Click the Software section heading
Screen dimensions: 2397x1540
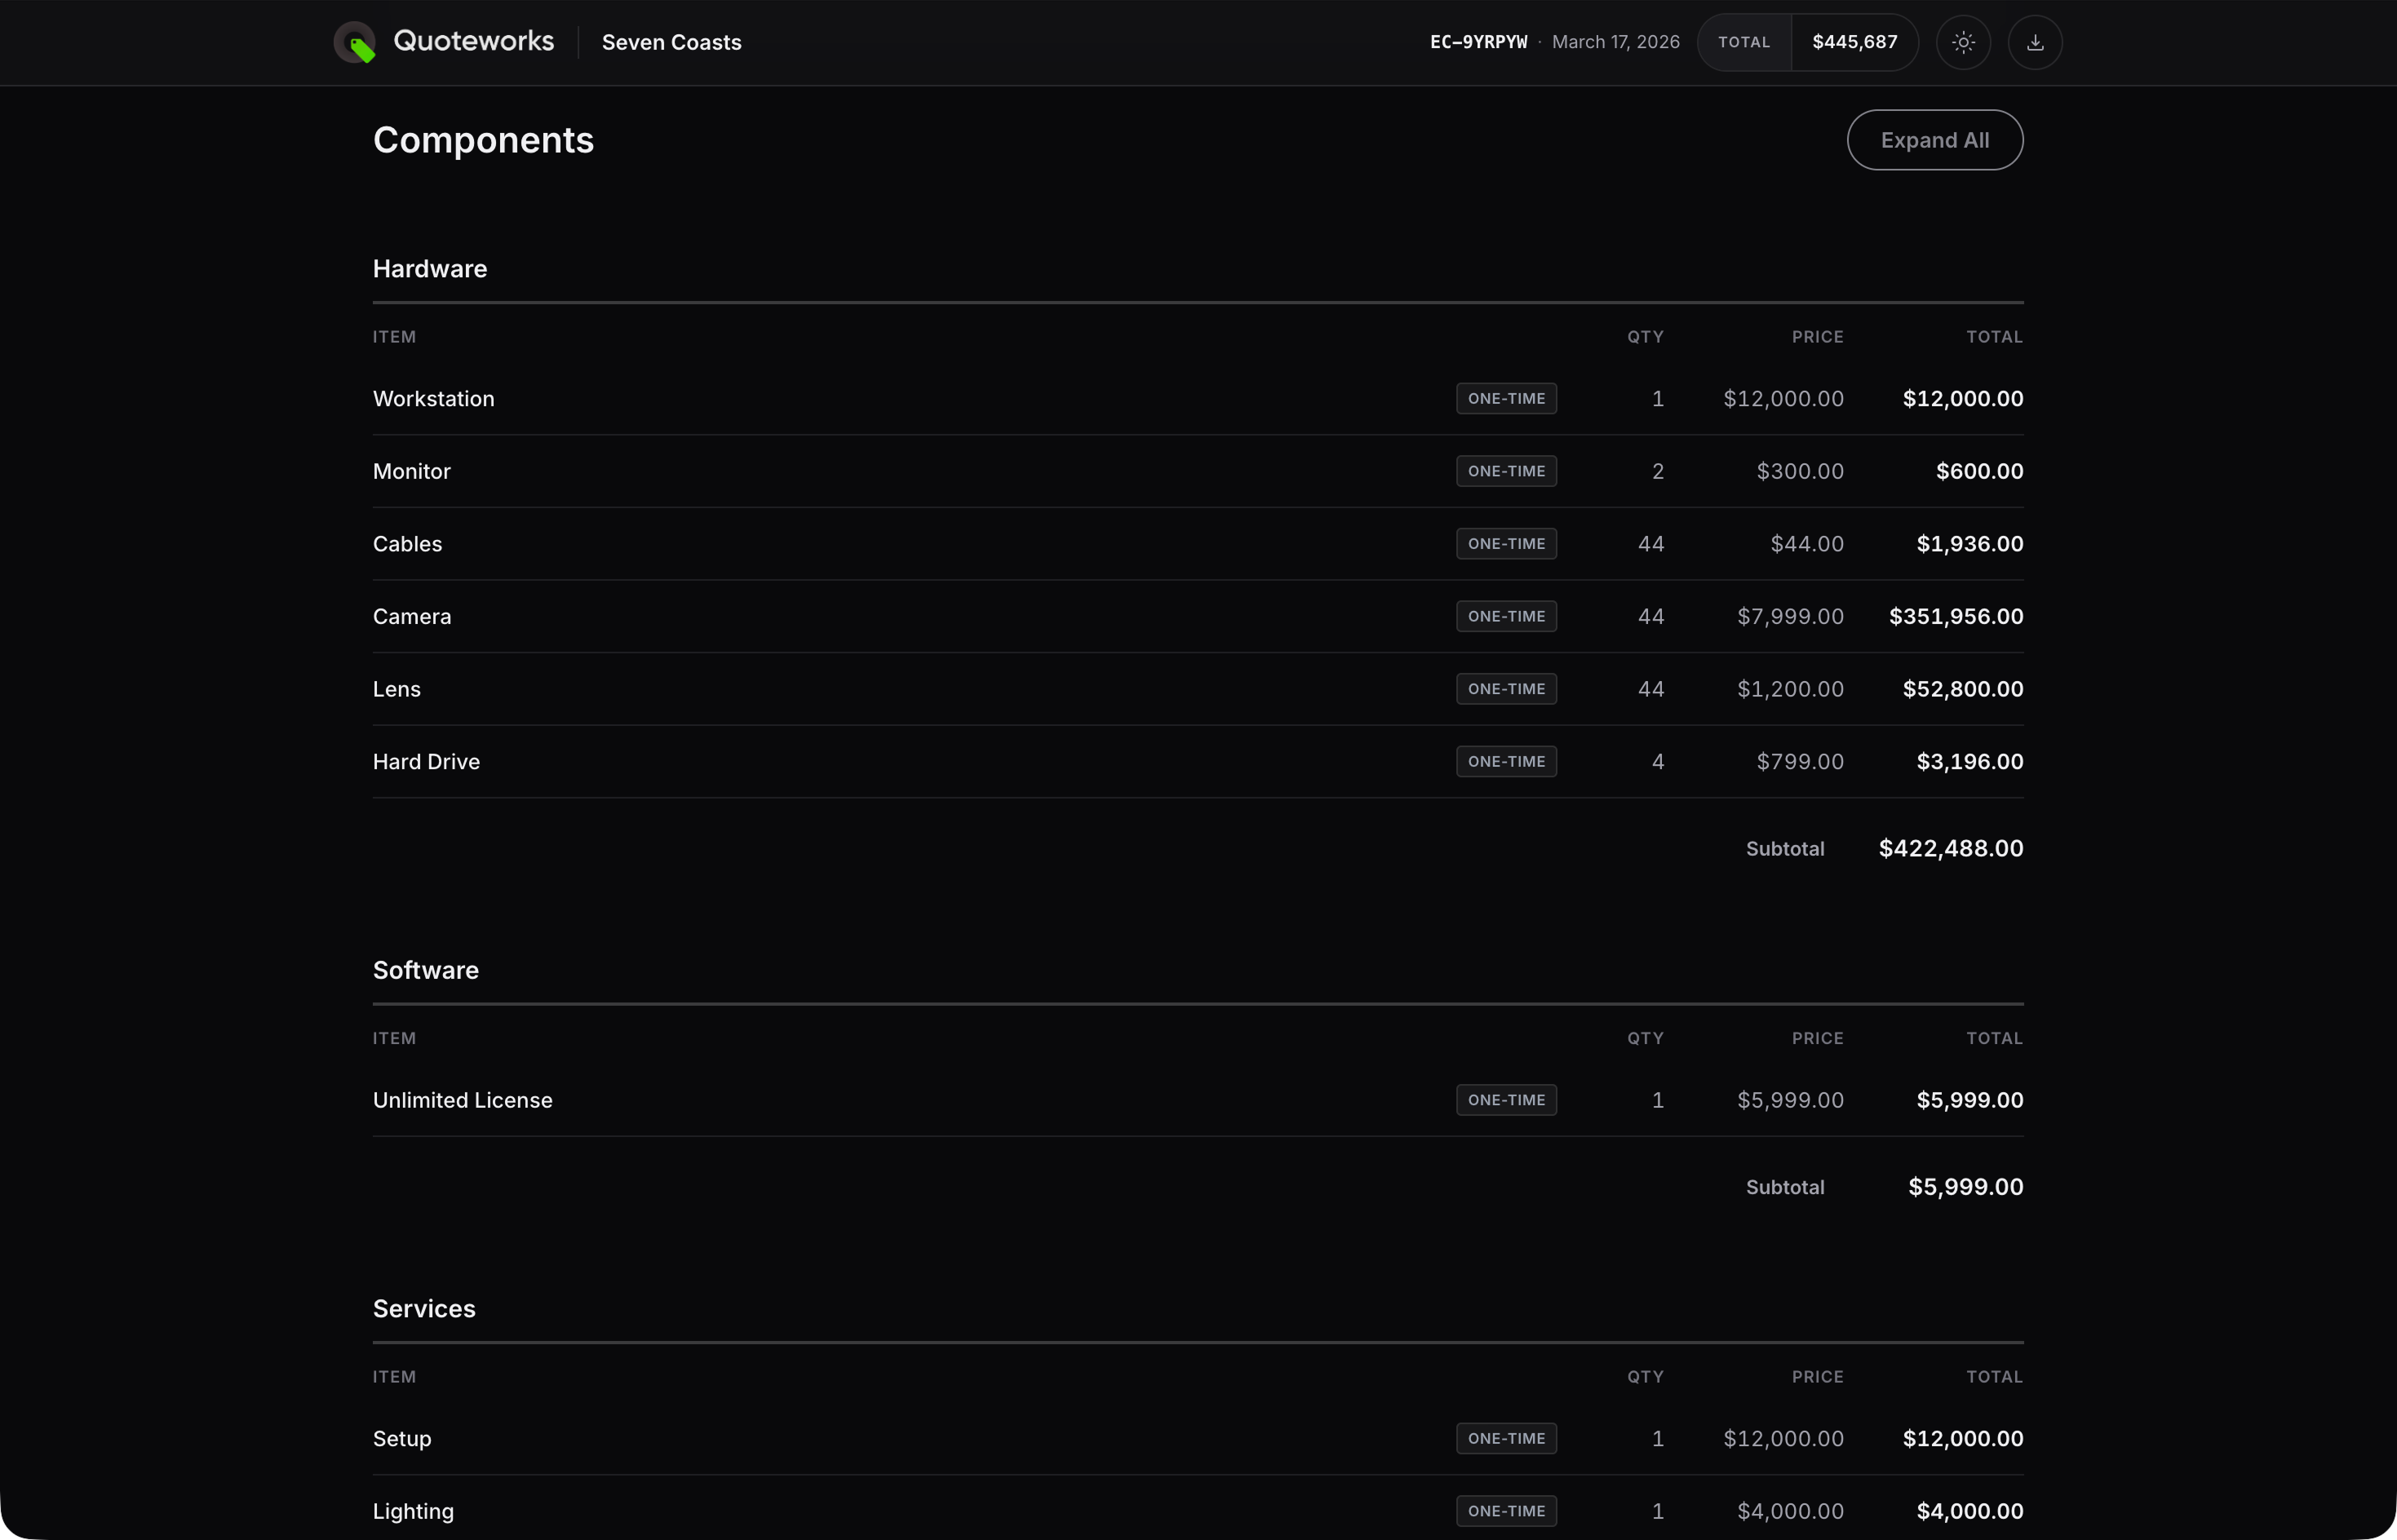point(426,970)
